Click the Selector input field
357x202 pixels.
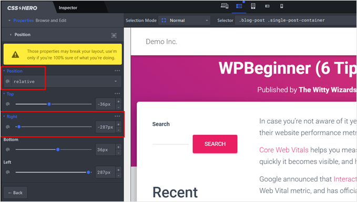click(x=295, y=21)
